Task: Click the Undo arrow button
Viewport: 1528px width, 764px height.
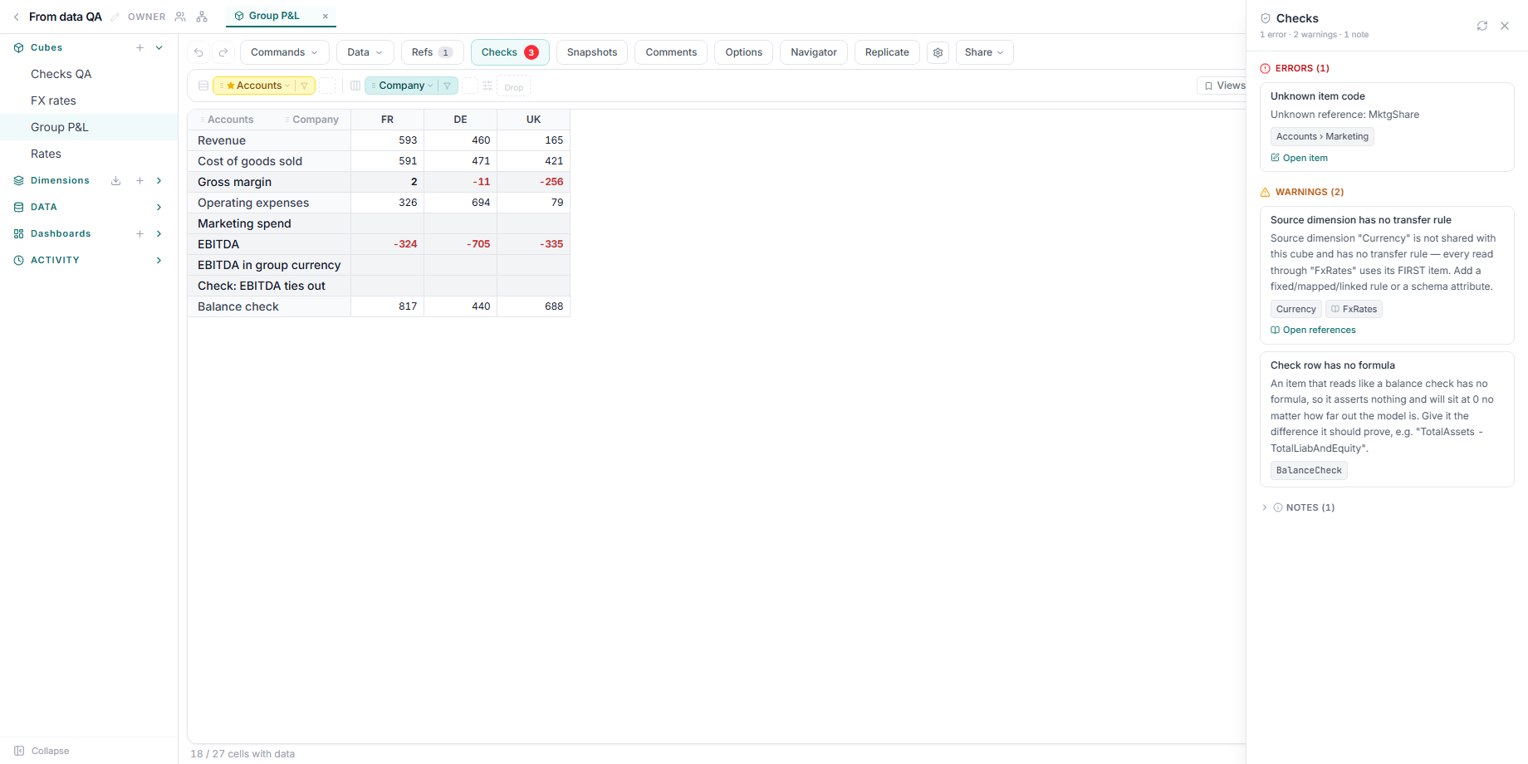Action: [x=198, y=52]
